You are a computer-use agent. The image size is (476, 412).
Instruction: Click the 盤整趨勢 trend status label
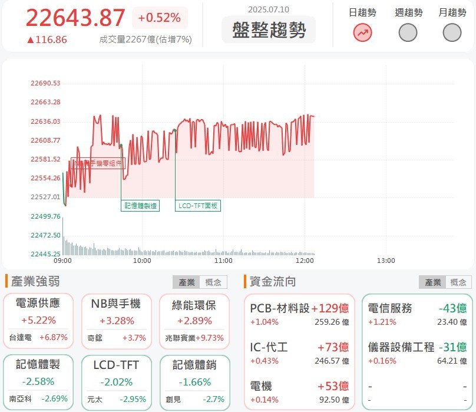(x=269, y=30)
